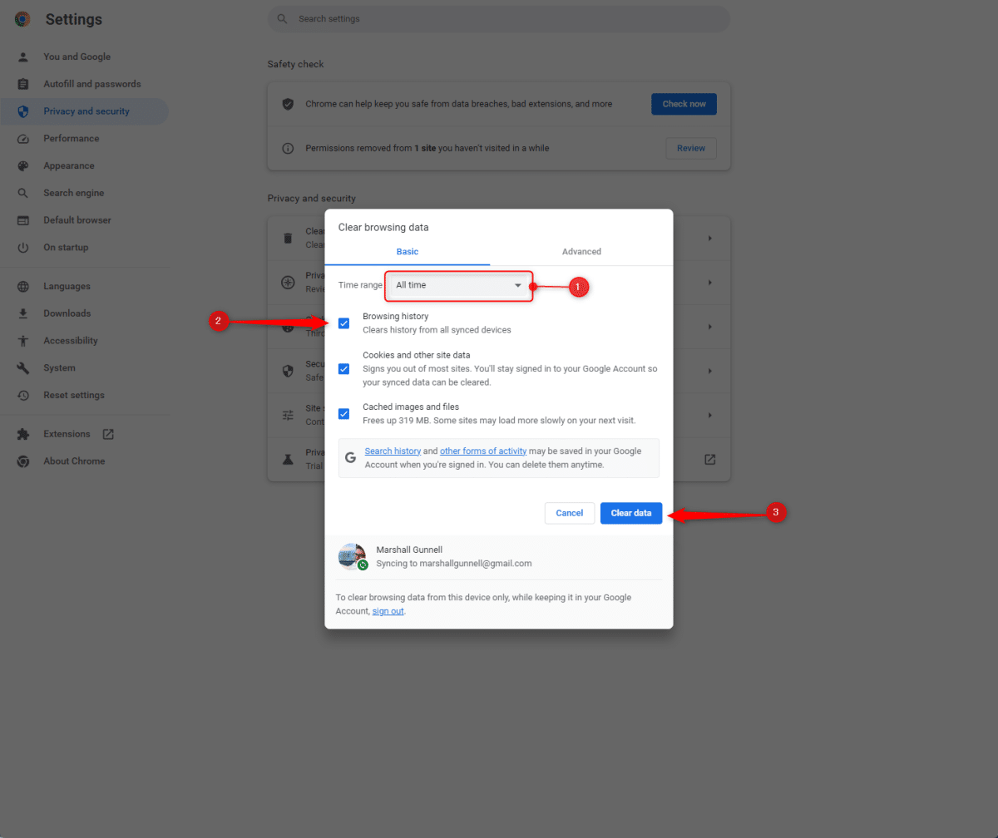The image size is (998, 838).
Task: Open Reset settings via the clock-arrow icon
Action: coord(24,395)
